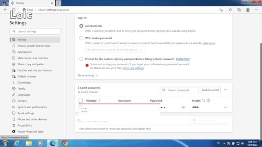Screen dimensions: 262x147
Task: Open the Favorites list icon
Action: point(230,10)
